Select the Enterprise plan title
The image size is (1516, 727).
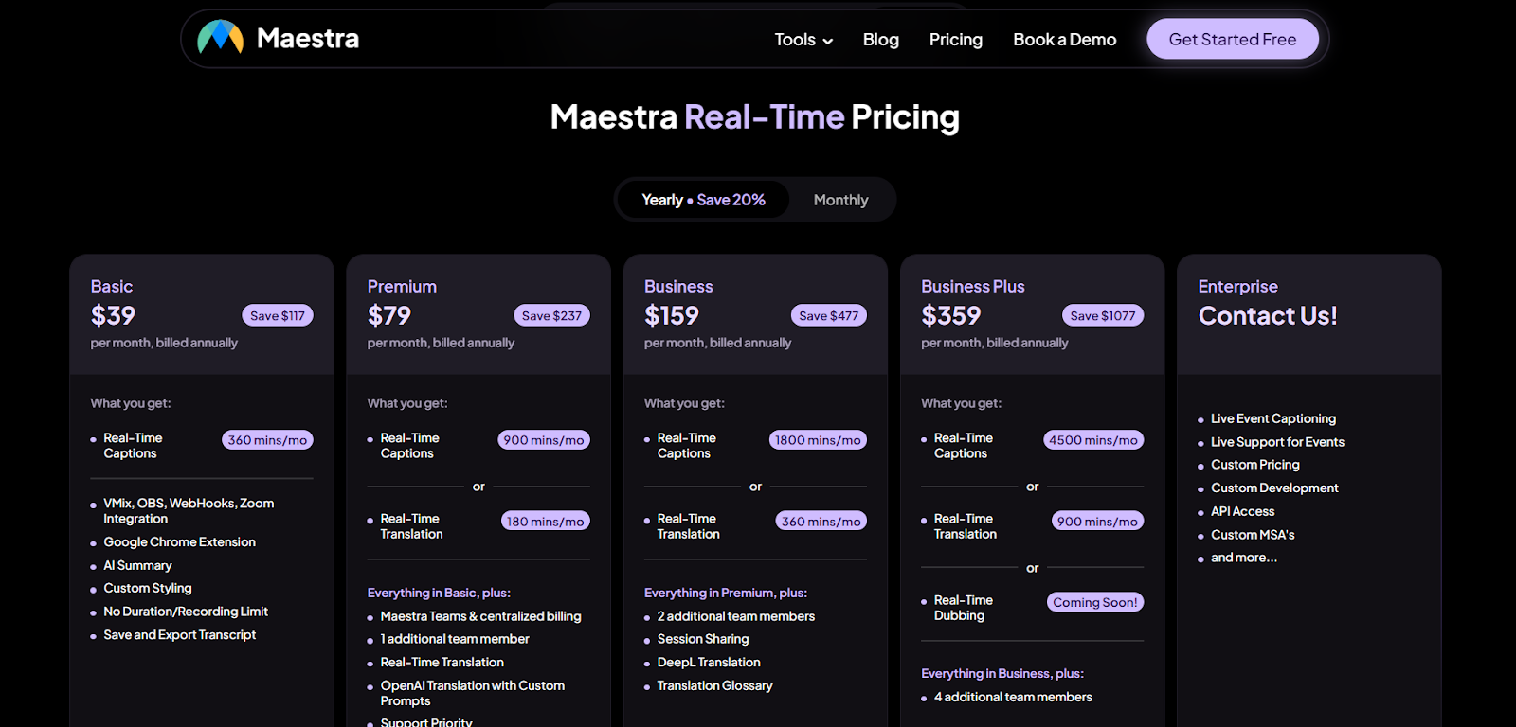(x=1237, y=286)
